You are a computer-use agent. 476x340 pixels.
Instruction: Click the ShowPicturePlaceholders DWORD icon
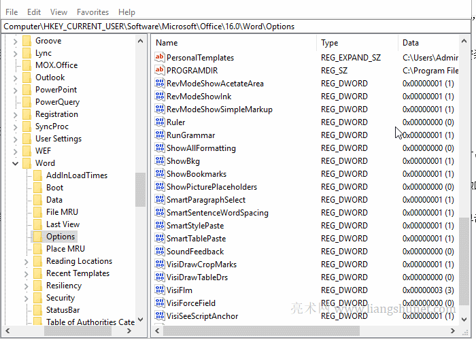click(160, 186)
